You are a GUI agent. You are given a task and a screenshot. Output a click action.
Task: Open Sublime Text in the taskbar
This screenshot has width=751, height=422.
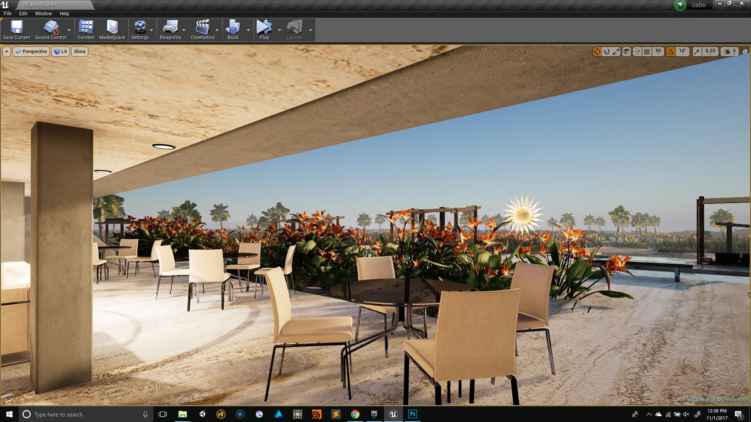pos(336,414)
